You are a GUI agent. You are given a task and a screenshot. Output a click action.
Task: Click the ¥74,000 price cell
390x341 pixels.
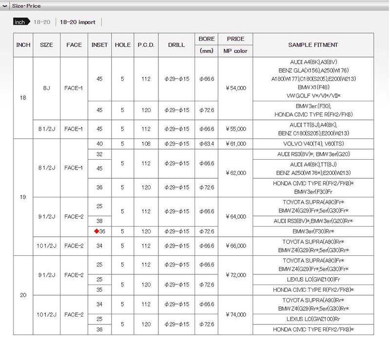(235, 315)
